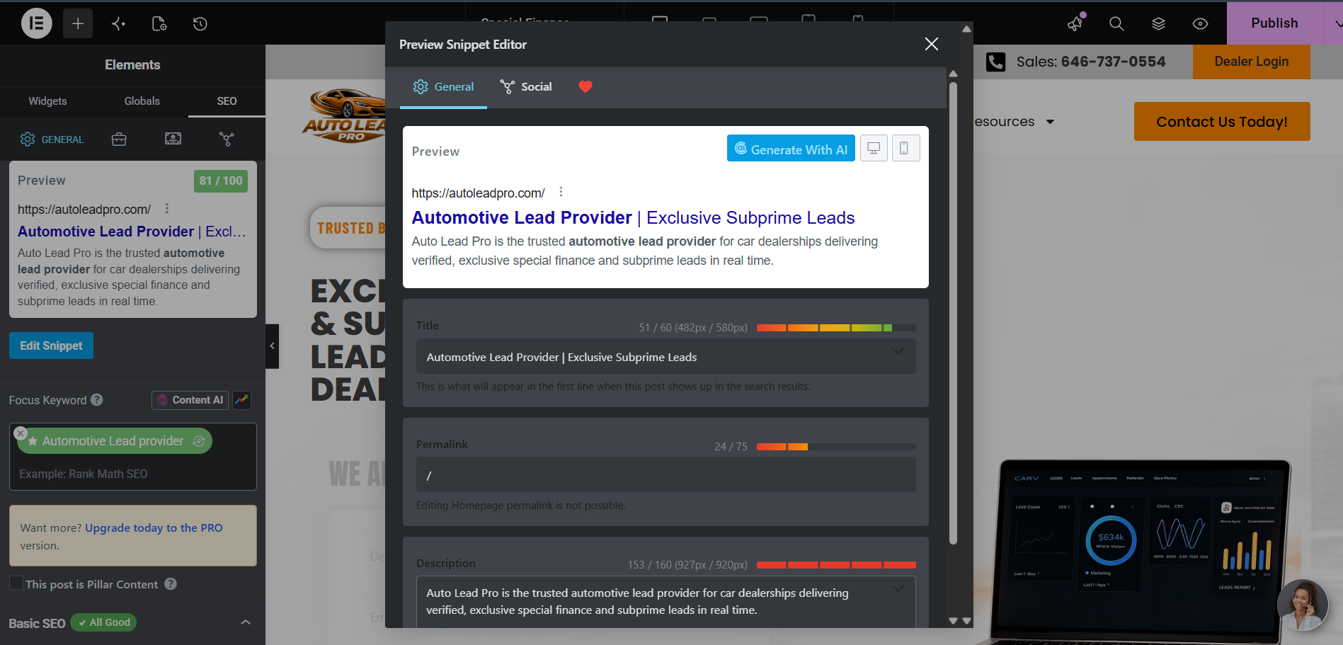Switch to the desktop preview icon

coord(874,148)
